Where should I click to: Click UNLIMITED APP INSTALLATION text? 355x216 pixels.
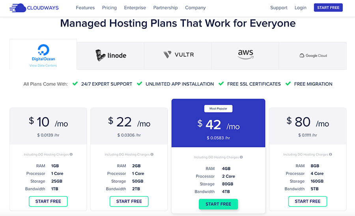(x=179, y=84)
